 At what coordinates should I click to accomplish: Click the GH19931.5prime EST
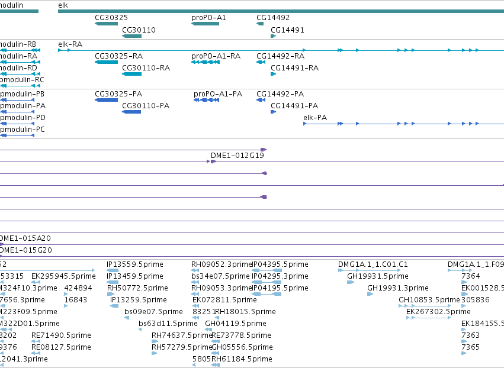click(x=351, y=282)
